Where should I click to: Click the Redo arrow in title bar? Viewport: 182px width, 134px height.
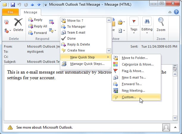(x=26, y=5)
